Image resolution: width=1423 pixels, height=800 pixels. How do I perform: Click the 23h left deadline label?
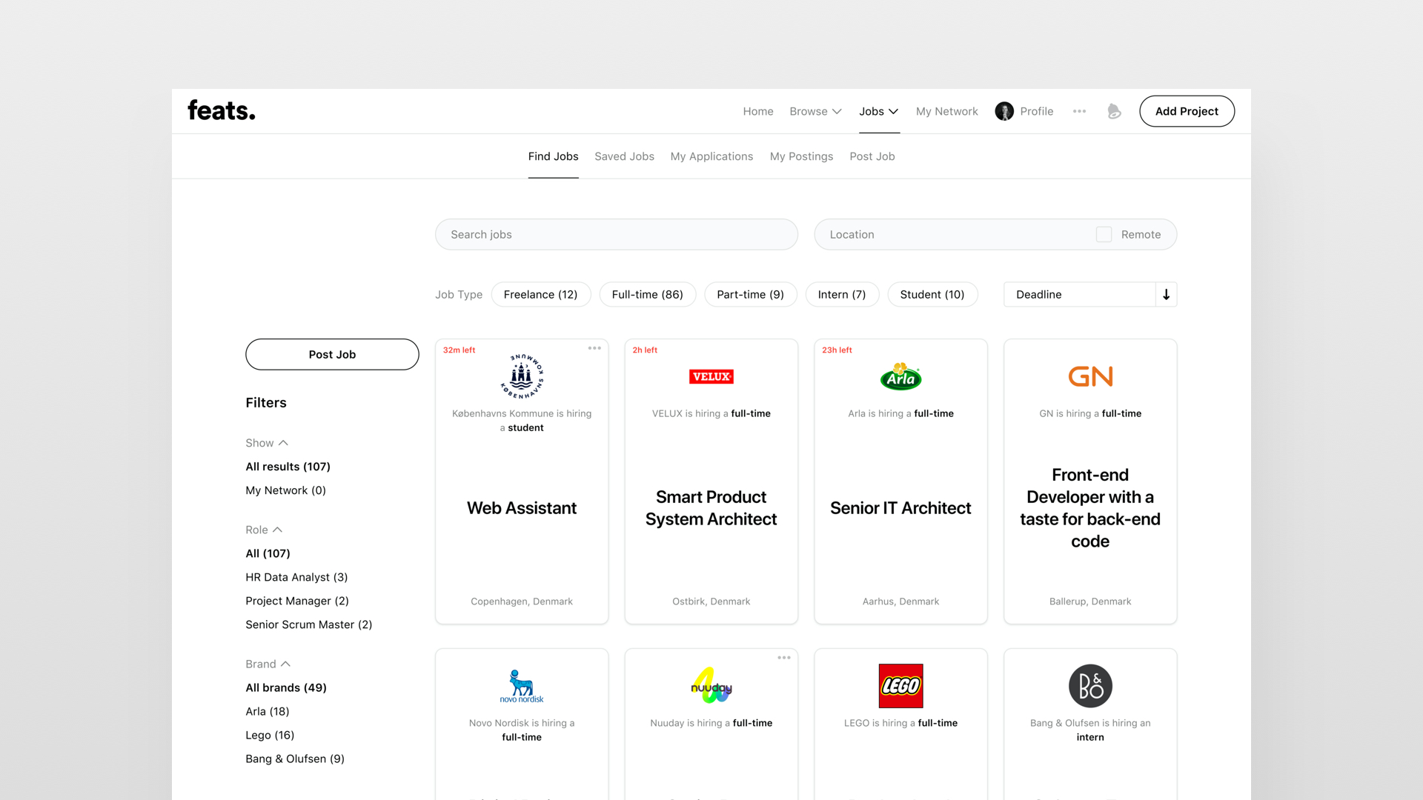(837, 350)
